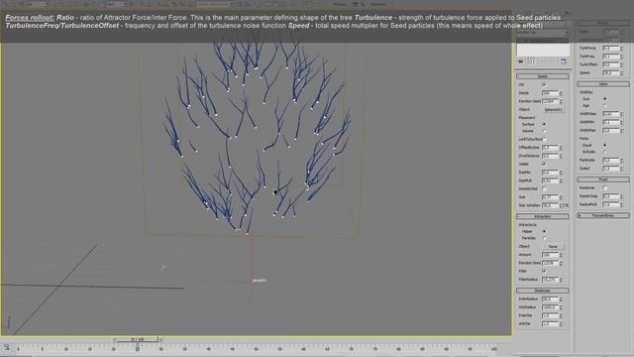Click the Seeds count input field

[x=550, y=93]
